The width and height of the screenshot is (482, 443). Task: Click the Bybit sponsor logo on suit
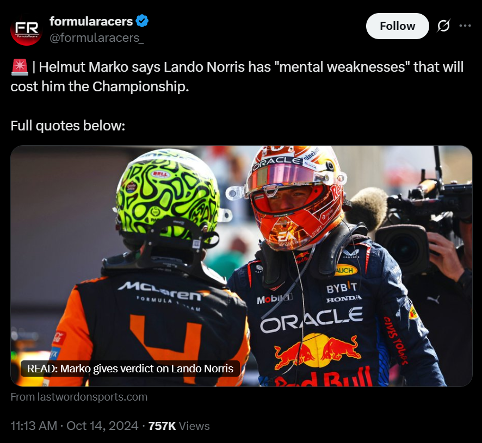coord(342,288)
